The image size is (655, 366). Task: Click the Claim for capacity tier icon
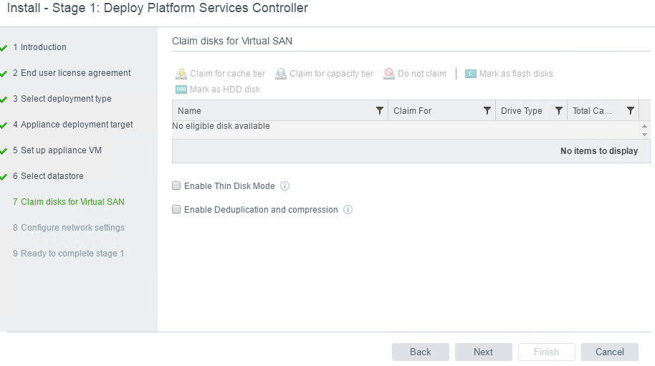(281, 74)
